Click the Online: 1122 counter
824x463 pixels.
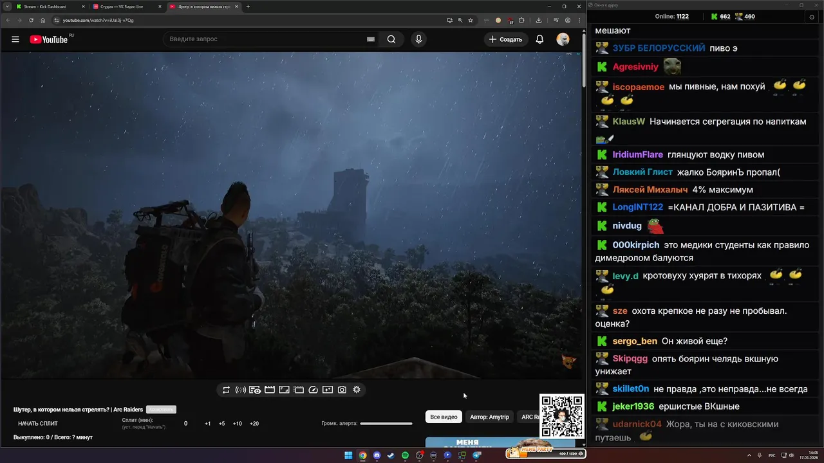click(x=671, y=17)
